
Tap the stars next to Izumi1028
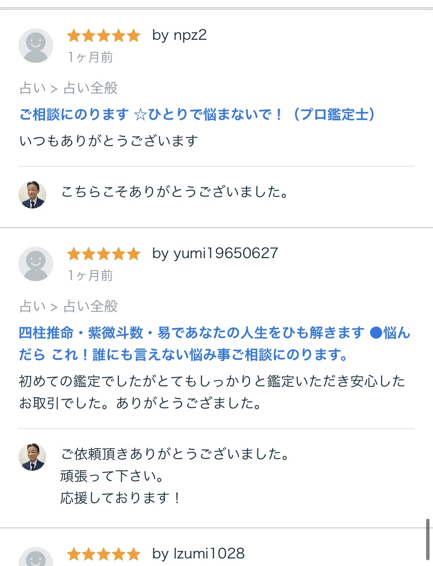coord(103,554)
